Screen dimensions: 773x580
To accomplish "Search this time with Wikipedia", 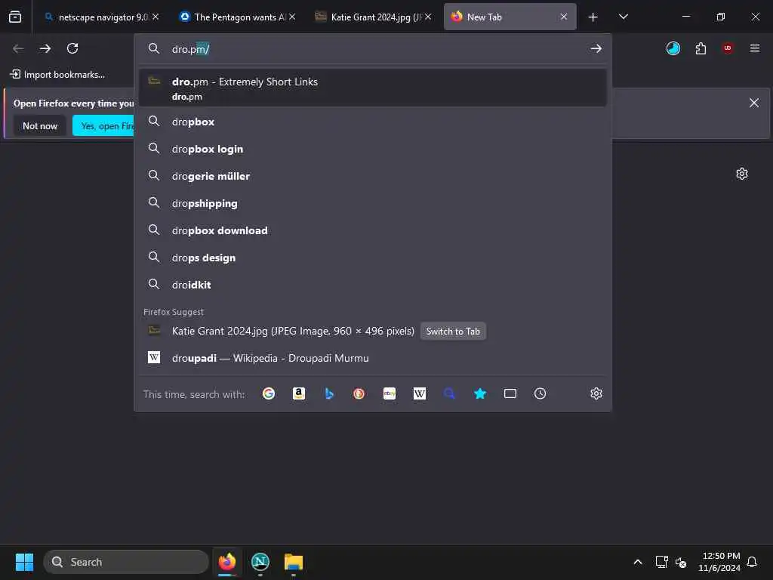I will pos(420,393).
